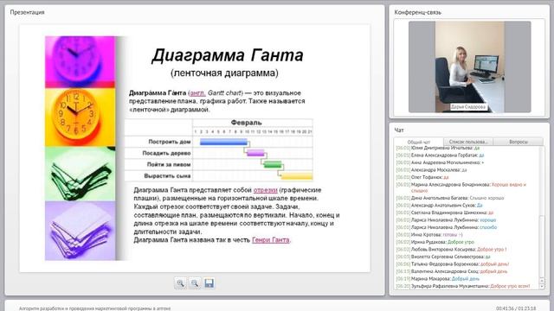Switch to the Общий чат tab
This screenshot has height=311, width=554.
(x=419, y=142)
